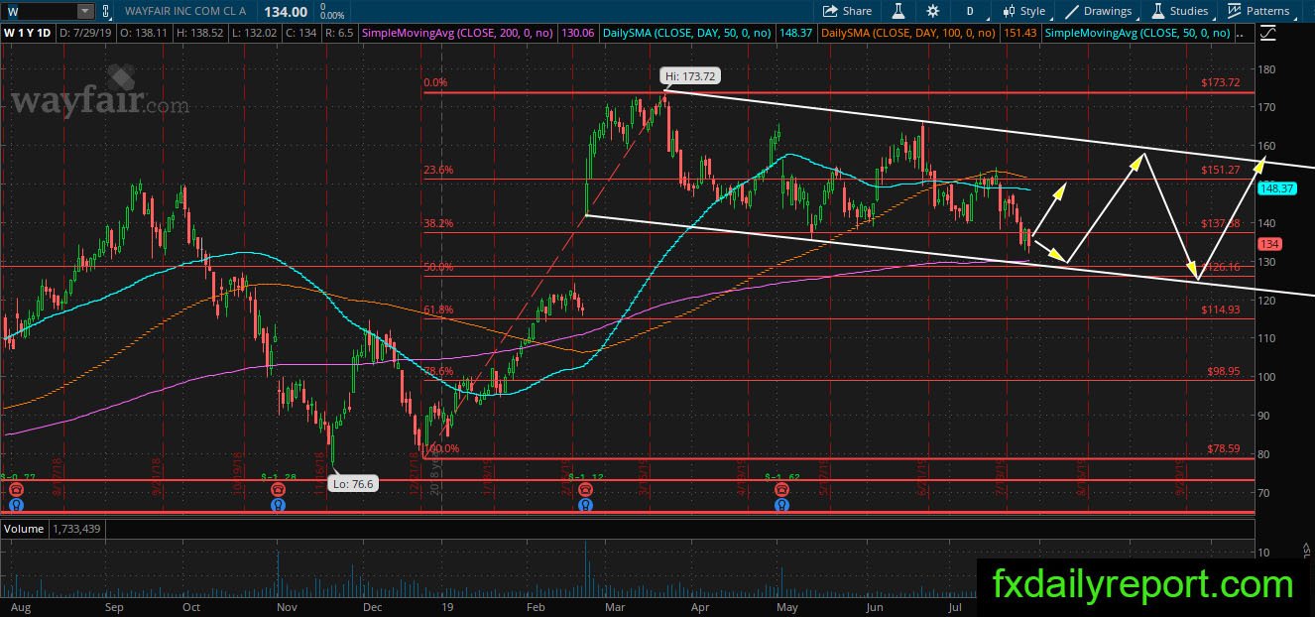The width and height of the screenshot is (1315, 617).
Task: Click the chart icon beside Patterns
Action: [x=1234, y=11]
